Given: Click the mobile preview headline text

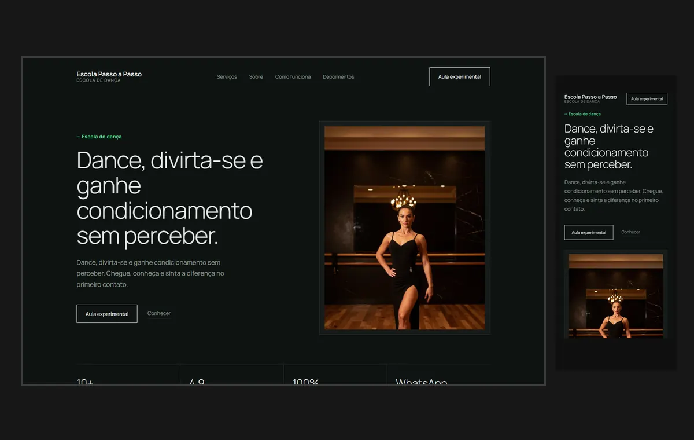Looking at the screenshot, I should [x=609, y=146].
